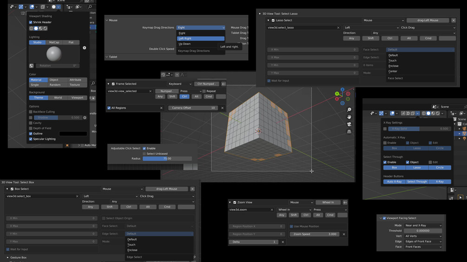Select wireframe shading in Viewport Shading popover
467x262 pixels.
tap(31, 28)
